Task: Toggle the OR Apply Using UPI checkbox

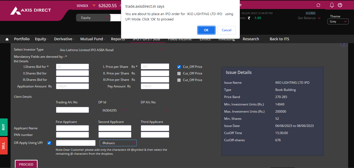Action: tap(49, 143)
